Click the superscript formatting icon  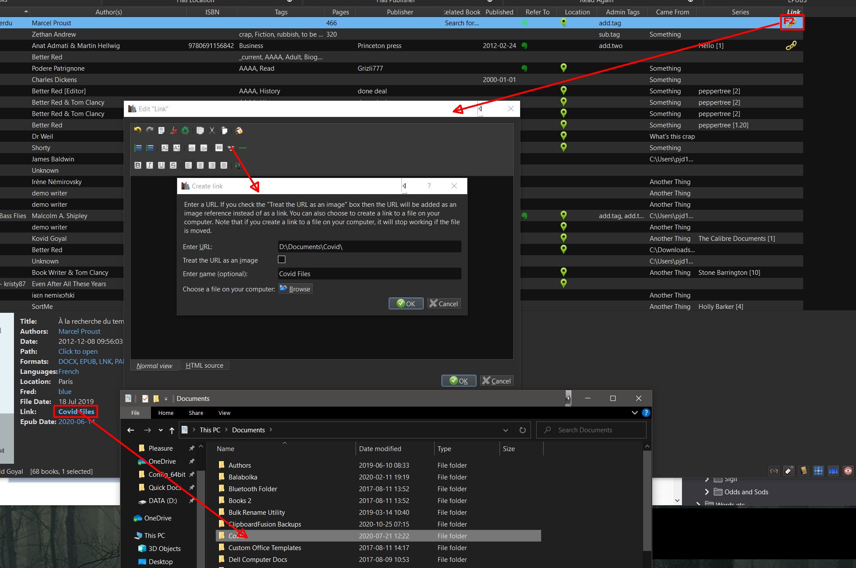coord(164,148)
